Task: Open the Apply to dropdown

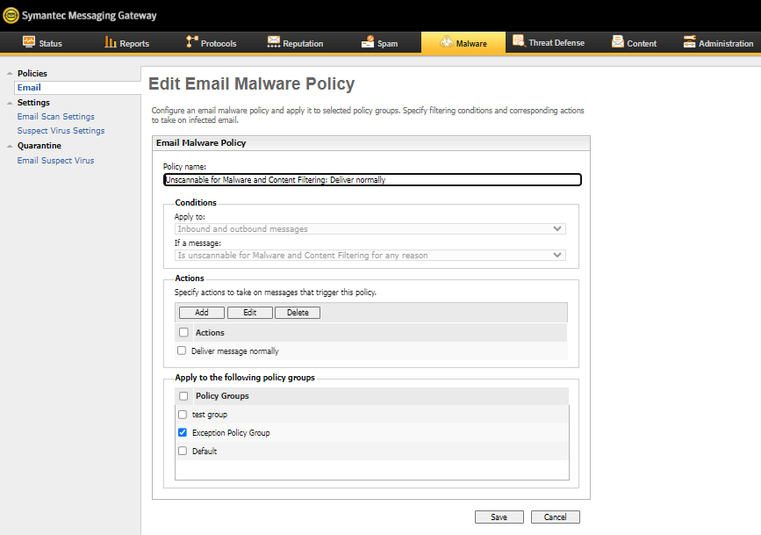Action: (x=370, y=229)
